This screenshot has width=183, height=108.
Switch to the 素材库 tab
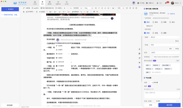49,3
